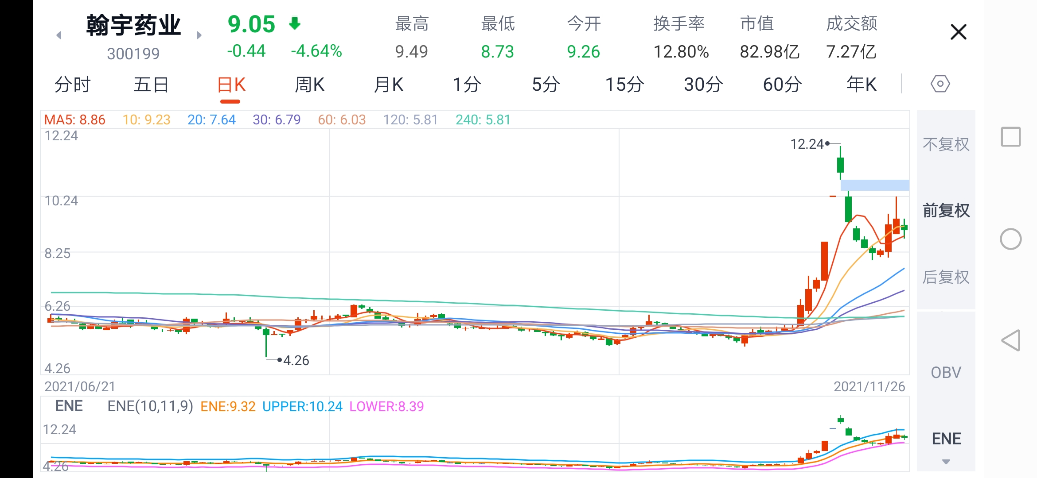Tap percent change -4.64%
Screen dimensions: 1037x478
316,51
